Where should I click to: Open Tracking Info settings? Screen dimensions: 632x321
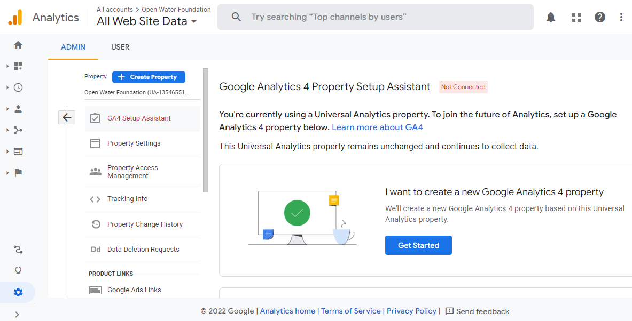click(127, 199)
